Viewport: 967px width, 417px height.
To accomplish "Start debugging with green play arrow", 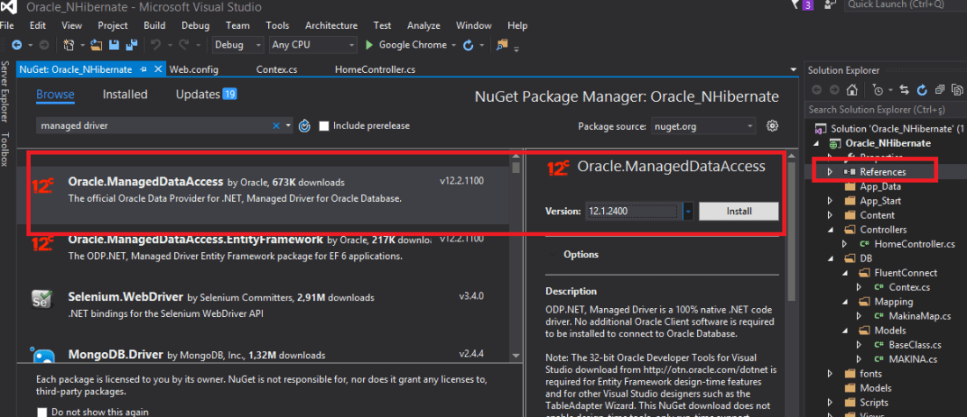I will [369, 45].
